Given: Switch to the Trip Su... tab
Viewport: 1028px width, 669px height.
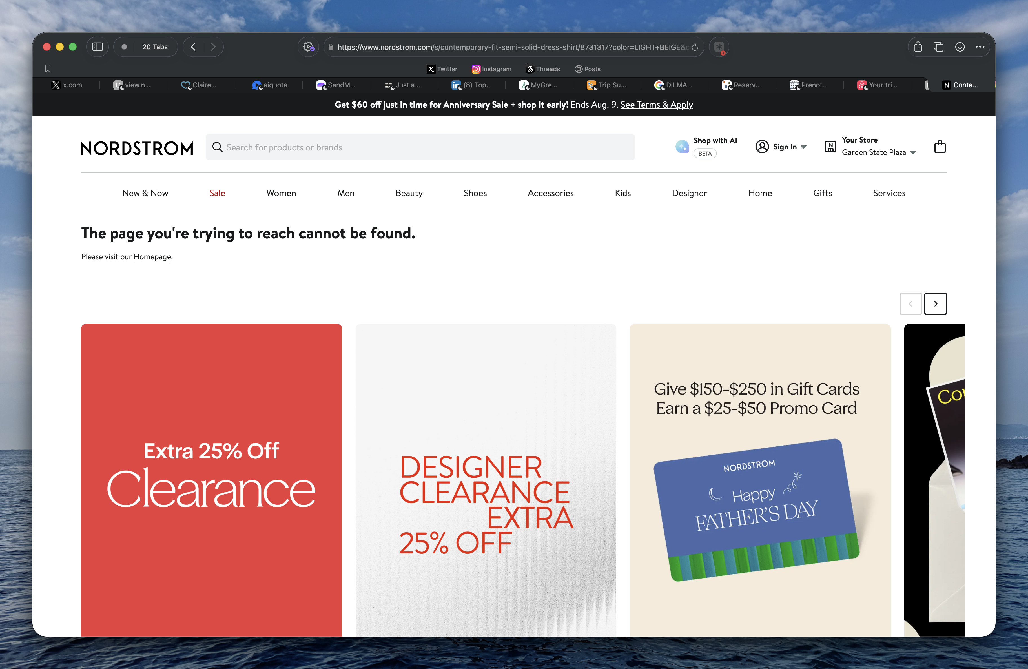Looking at the screenshot, I should pyautogui.click(x=606, y=85).
